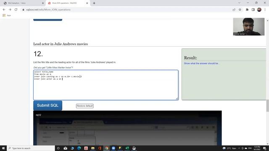Reload the SQLZoo page

[x=16, y=10]
